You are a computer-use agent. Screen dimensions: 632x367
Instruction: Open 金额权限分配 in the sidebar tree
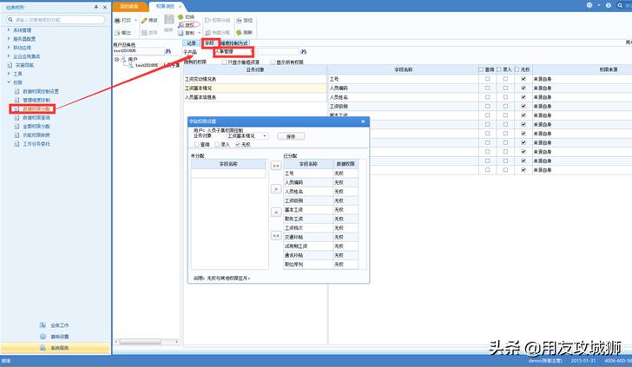pos(36,127)
